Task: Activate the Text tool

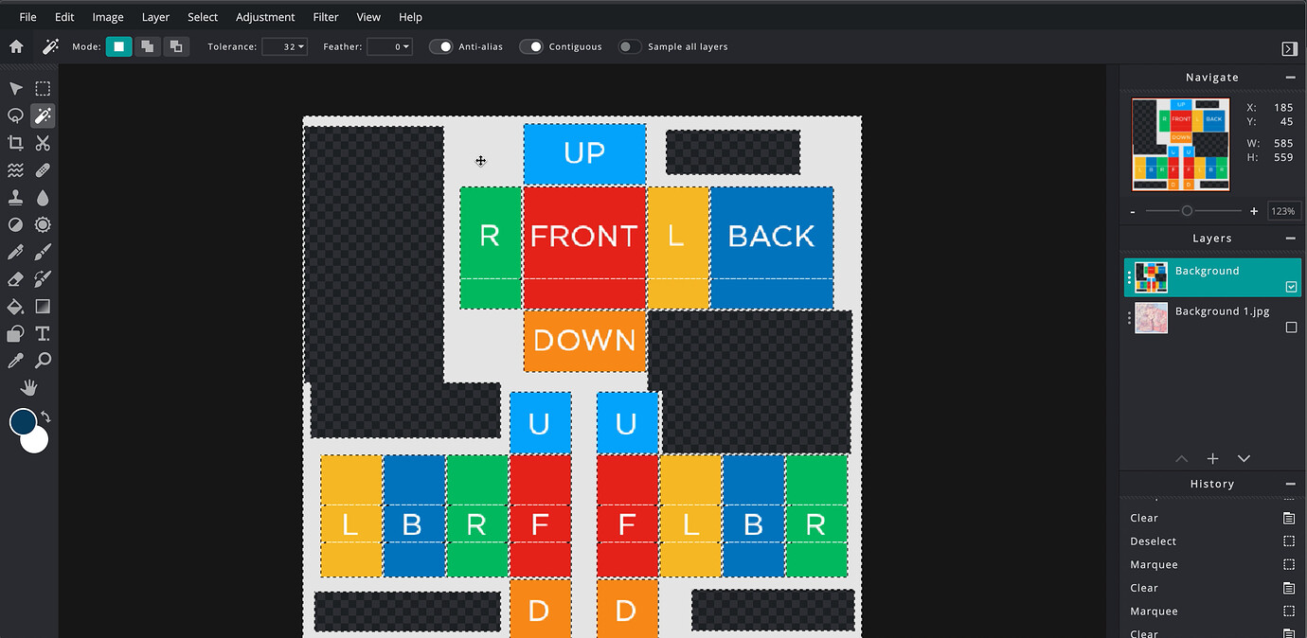Action: (43, 333)
